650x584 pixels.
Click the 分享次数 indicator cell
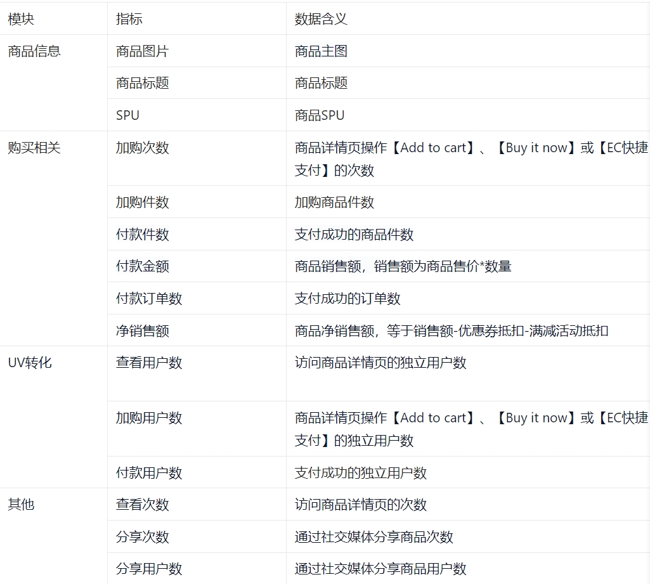143,537
